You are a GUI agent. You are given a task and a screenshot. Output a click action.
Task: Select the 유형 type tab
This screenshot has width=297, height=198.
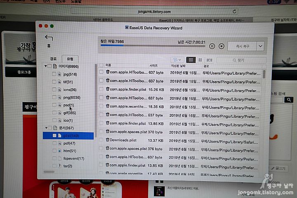click(x=70, y=59)
